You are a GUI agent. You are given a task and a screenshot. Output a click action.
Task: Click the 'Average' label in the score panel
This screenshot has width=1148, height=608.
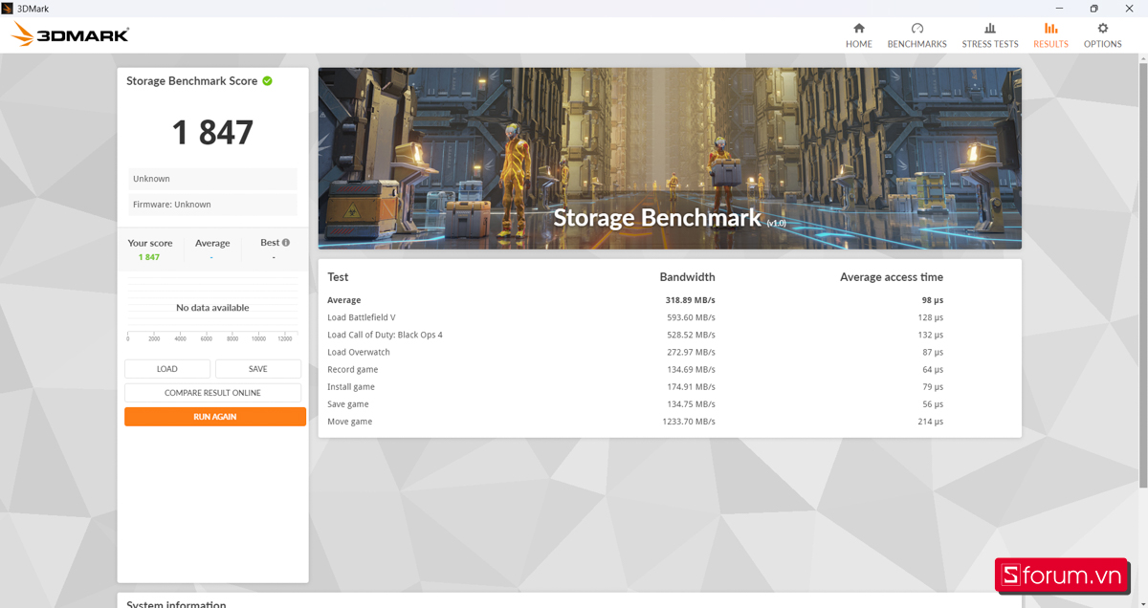[x=212, y=243]
